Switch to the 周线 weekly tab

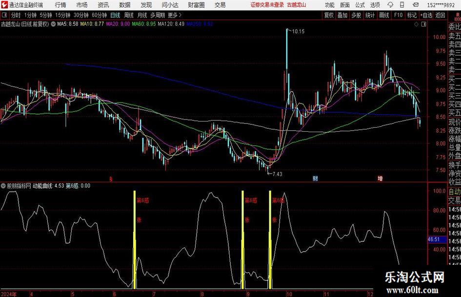coord(129,15)
